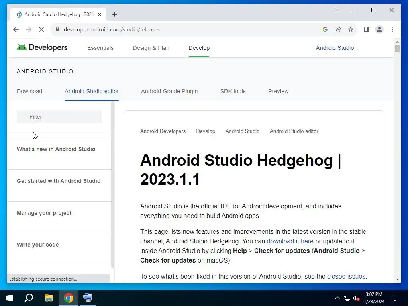This screenshot has height=306, width=408.
Task: Click the Android Studio header link
Action: [335, 48]
